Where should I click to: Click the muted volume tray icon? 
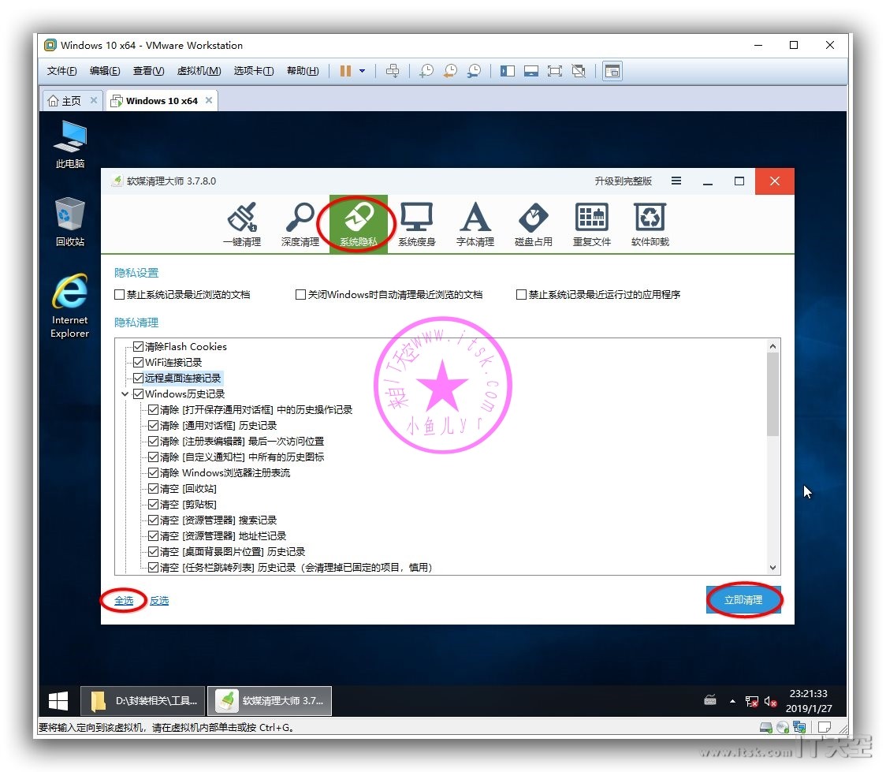[770, 701]
